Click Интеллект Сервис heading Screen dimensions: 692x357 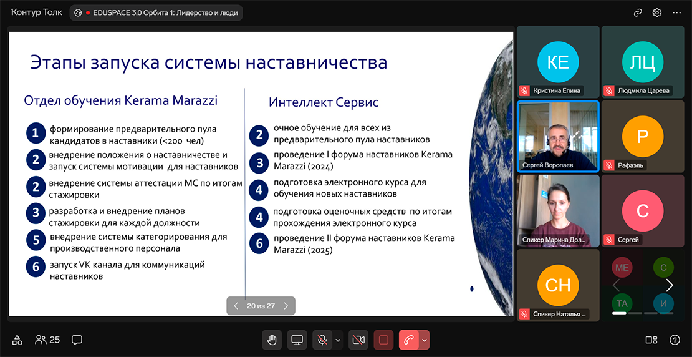324,102
